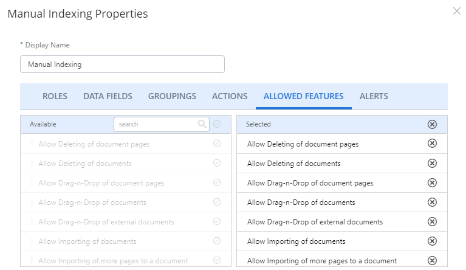
Task: Open the DATA FIELDS tab
Action: tap(108, 96)
